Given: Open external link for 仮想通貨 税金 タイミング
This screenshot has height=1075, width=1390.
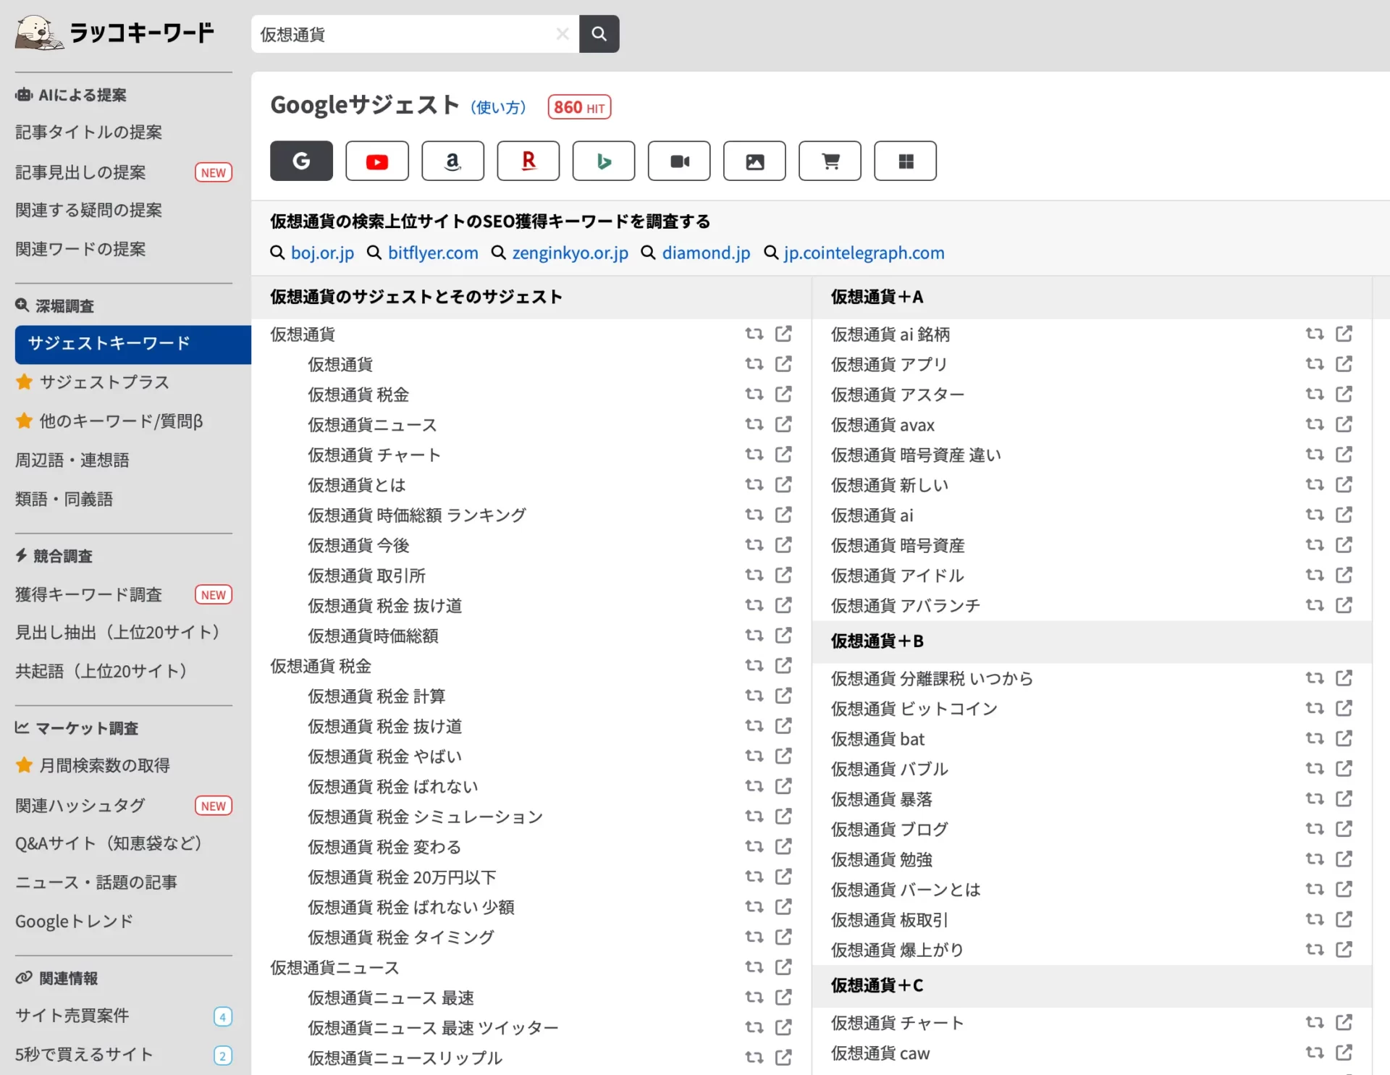Looking at the screenshot, I should [x=783, y=937].
